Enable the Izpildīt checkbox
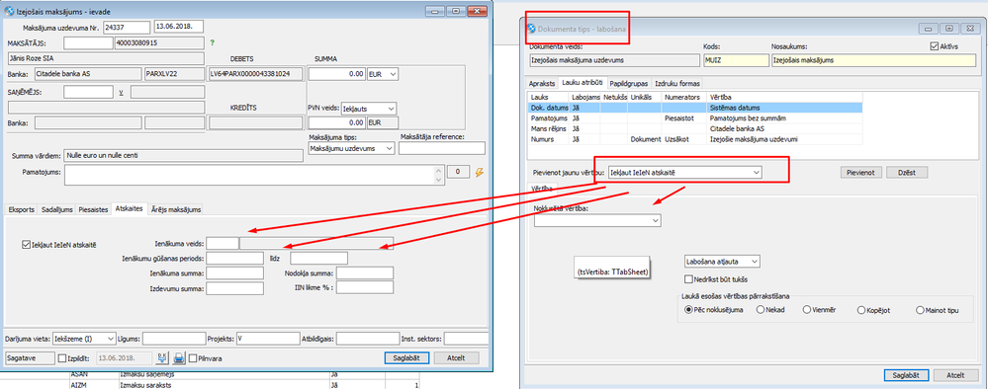The image size is (988, 389). 61,358
